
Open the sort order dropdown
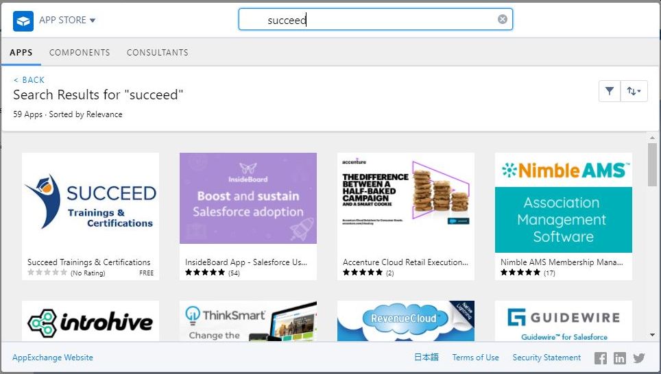coord(634,91)
